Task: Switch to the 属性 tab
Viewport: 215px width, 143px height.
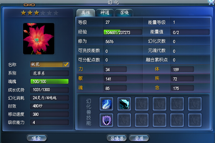Action: [x=86, y=13]
